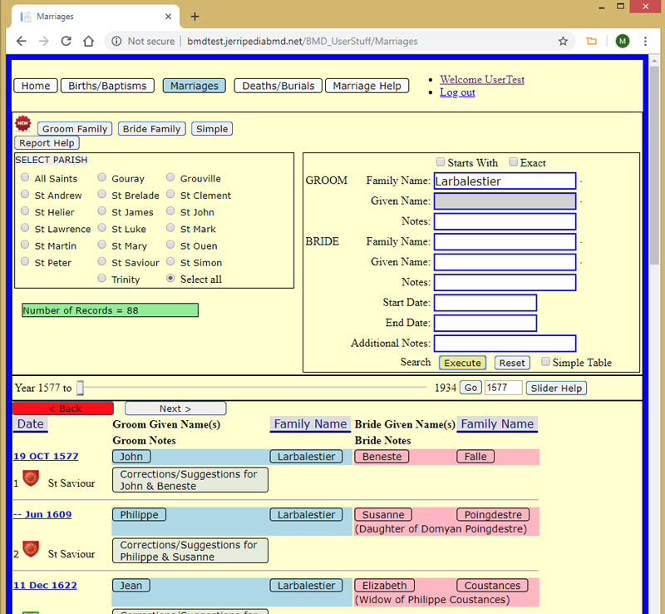The image size is (665, 614).
Task: Click the browser reload page icon
Action: (x=66, y=41)
